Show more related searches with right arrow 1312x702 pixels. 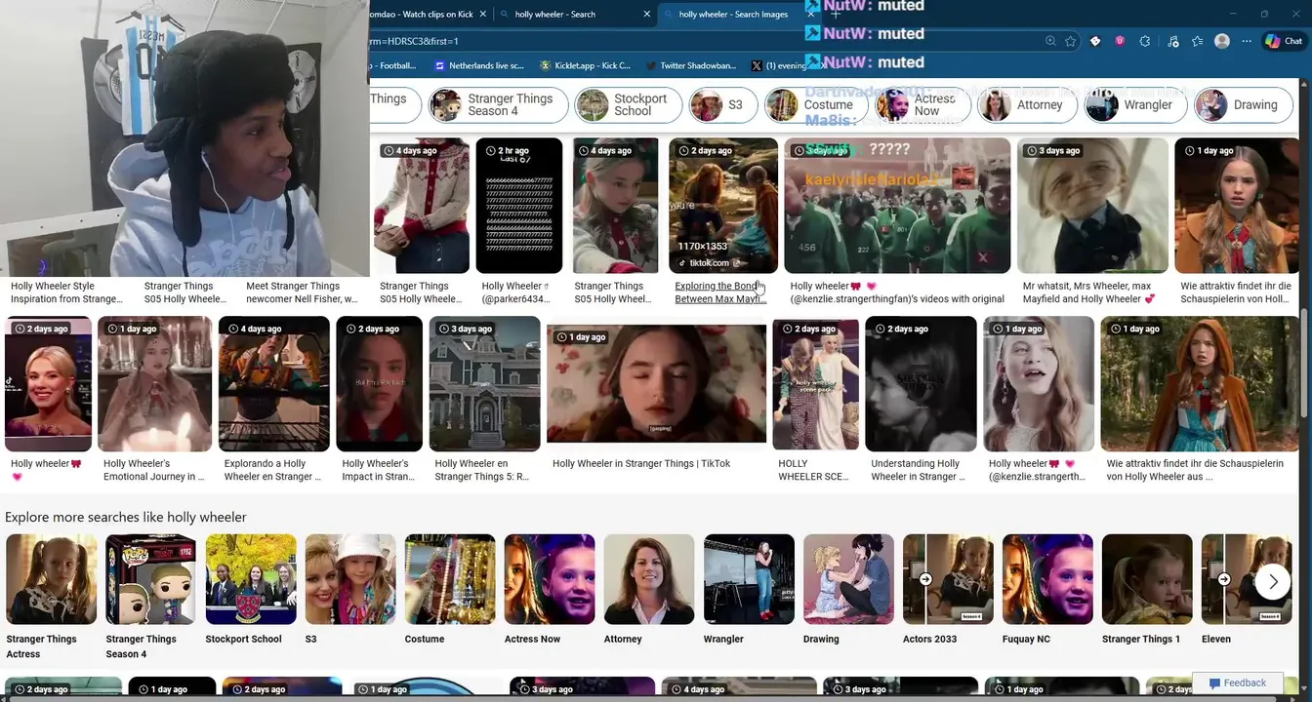pyautogui.click(x=1272, y=582)
